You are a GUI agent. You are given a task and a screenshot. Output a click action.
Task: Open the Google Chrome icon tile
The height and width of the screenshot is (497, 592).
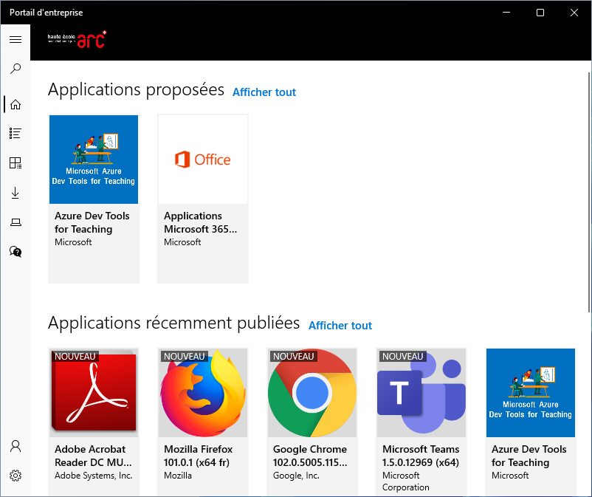click(x=312, y=393)
